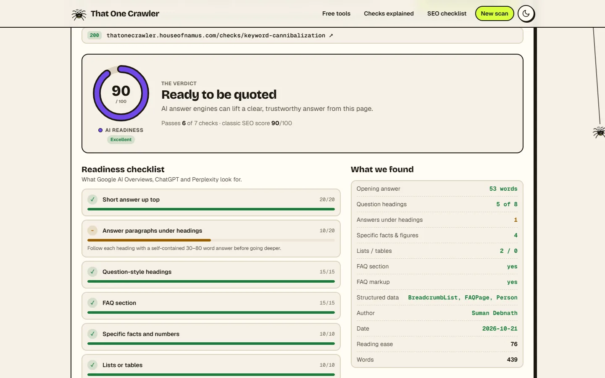
Task: Open the Checks explained page
Action: pyautogui.click(x=389, y=13)
